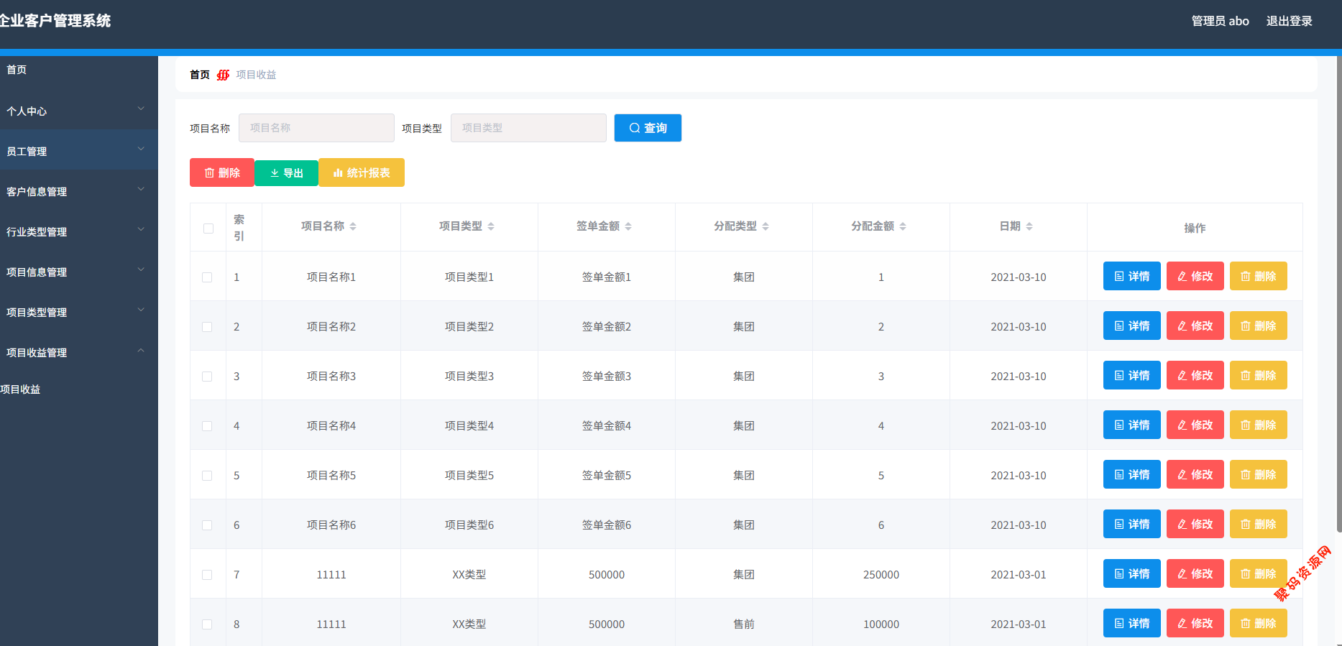The height and width of the screenshot is (646, 1342).
Task: Collapse the 项目收益管理 sidebar menu
Action: (78, 352)
